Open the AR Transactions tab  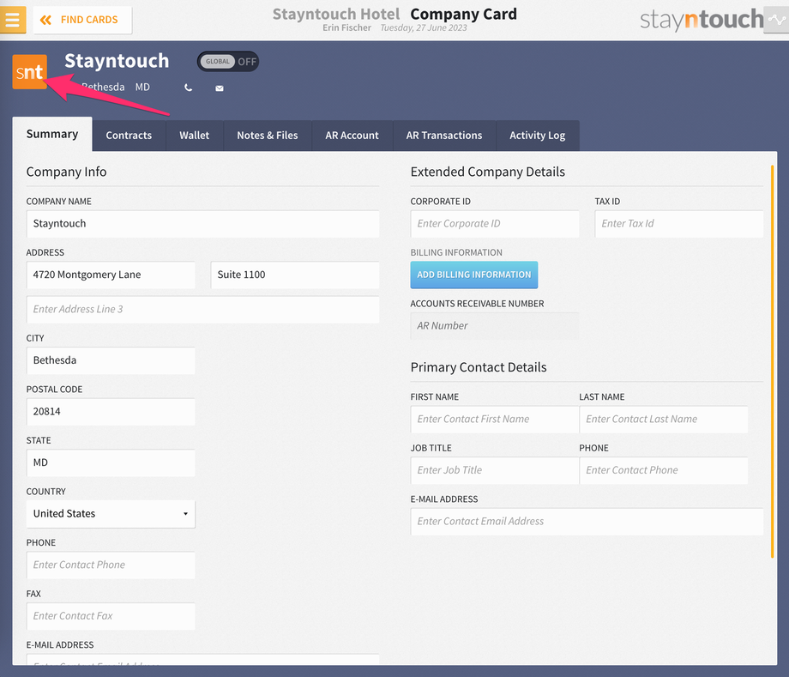444,136
